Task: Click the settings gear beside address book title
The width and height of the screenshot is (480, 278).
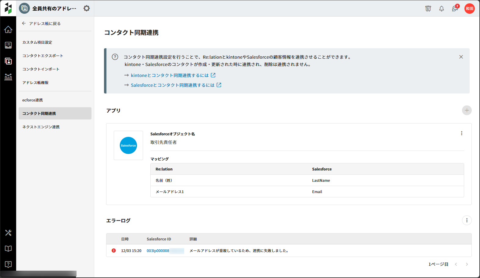Action: [87, 8]
